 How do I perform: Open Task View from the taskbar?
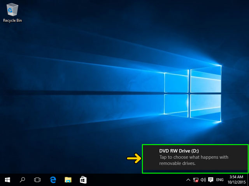[x=37, y=180]
